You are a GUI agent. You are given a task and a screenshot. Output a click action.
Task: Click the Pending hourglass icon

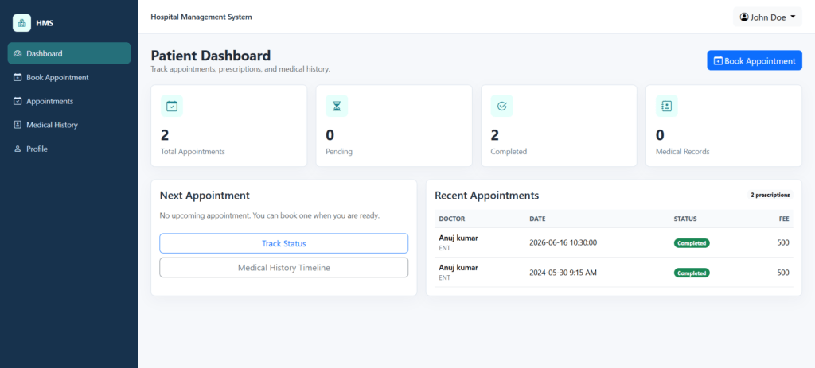pos(337,106)
